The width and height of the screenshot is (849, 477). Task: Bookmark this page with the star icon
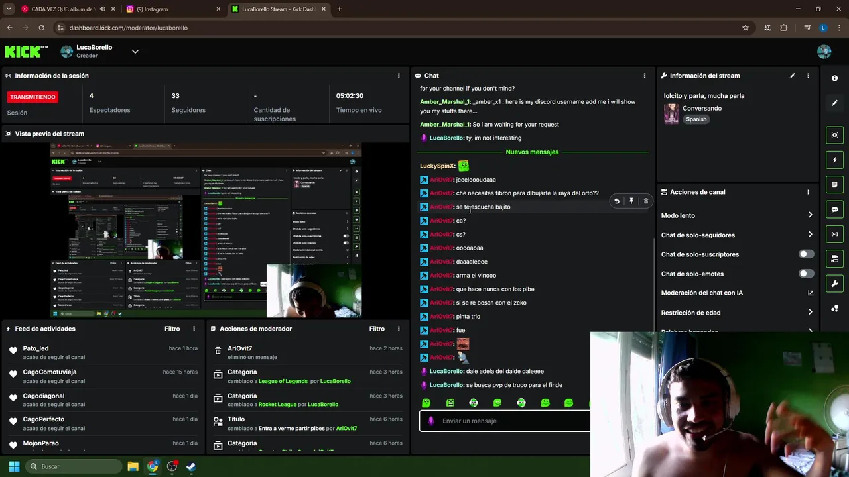coord(746,28)
